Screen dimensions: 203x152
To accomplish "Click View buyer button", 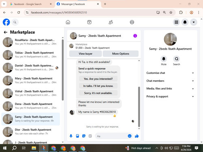I will [x=85, y=54].
